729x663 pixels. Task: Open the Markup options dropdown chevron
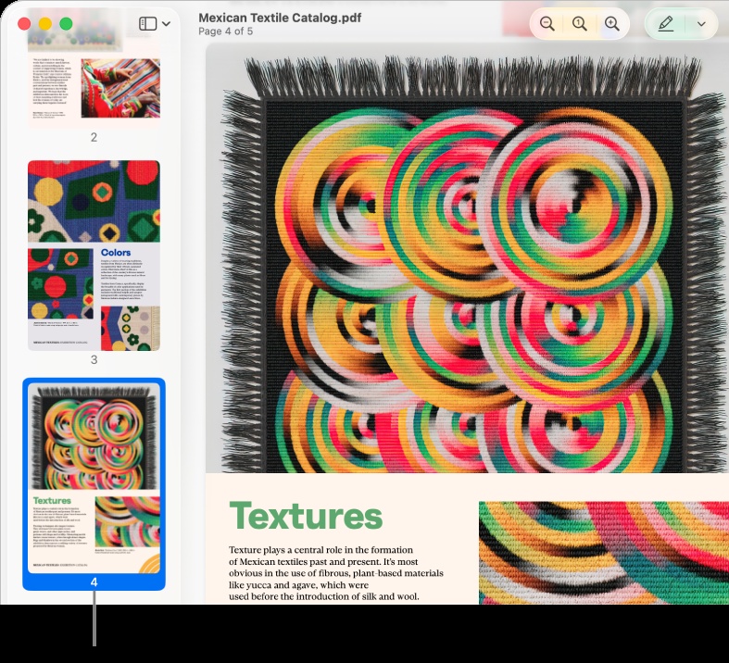coord(701,24)
